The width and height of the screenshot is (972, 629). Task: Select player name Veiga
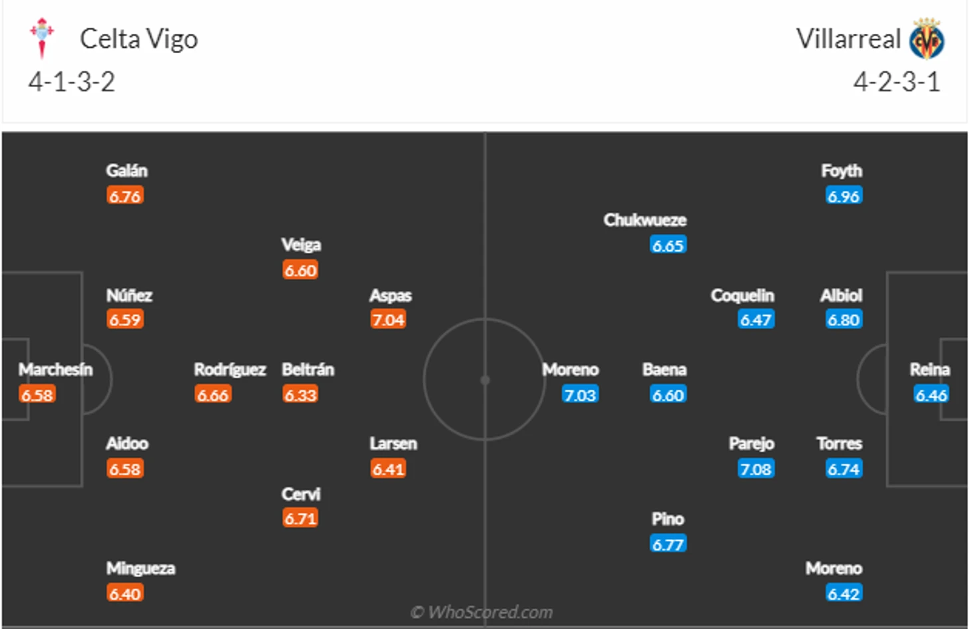301,245
